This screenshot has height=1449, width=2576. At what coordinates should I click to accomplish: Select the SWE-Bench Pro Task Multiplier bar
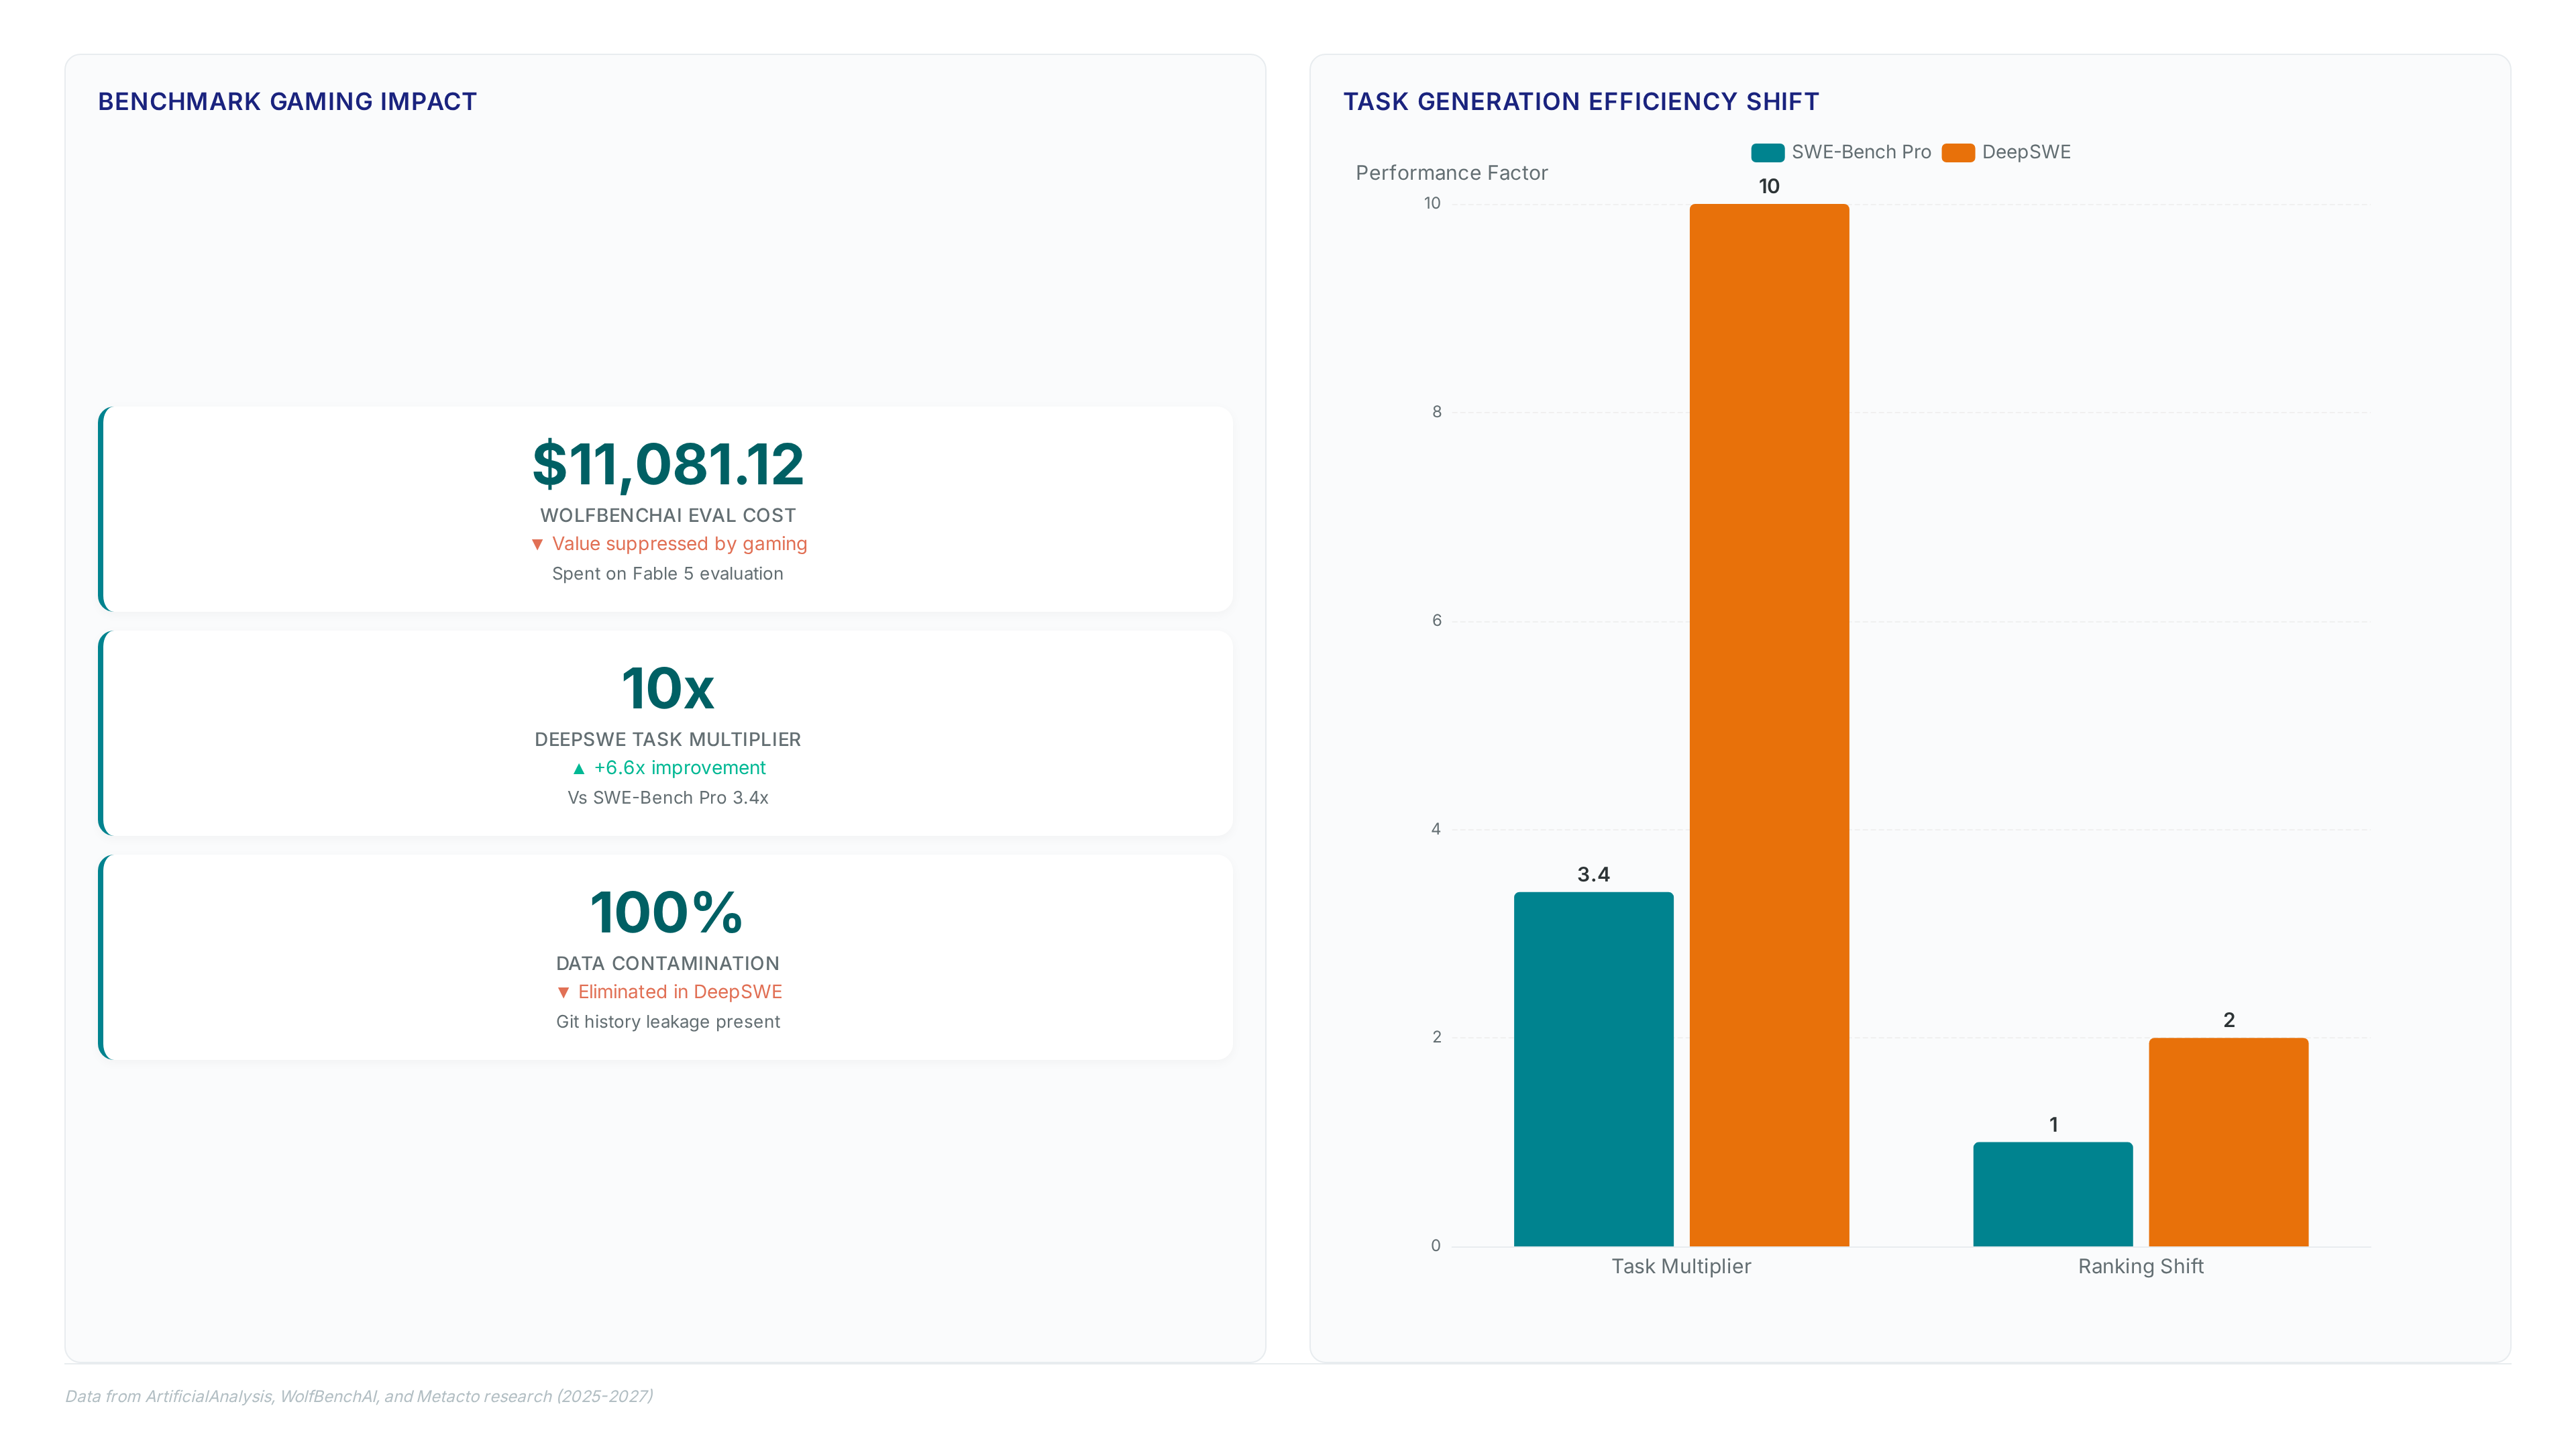(x=1593, y=1069)
